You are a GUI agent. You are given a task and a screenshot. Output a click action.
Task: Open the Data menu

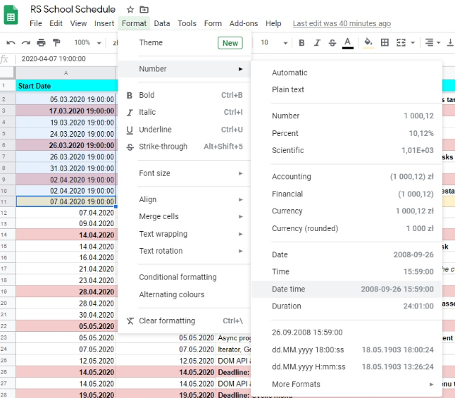[x=162, y=23]
